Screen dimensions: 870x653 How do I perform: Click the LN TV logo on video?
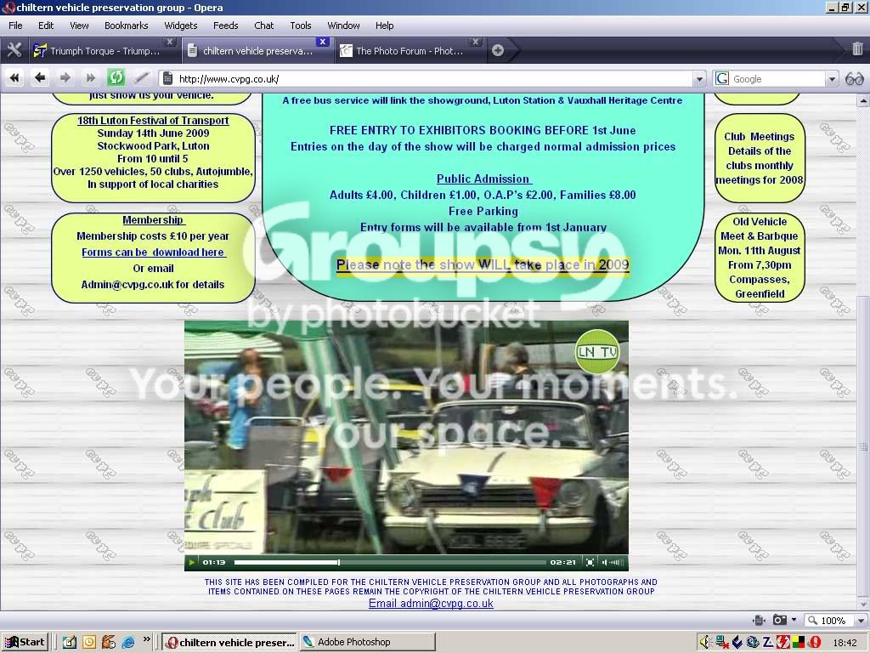pos(597,352)
